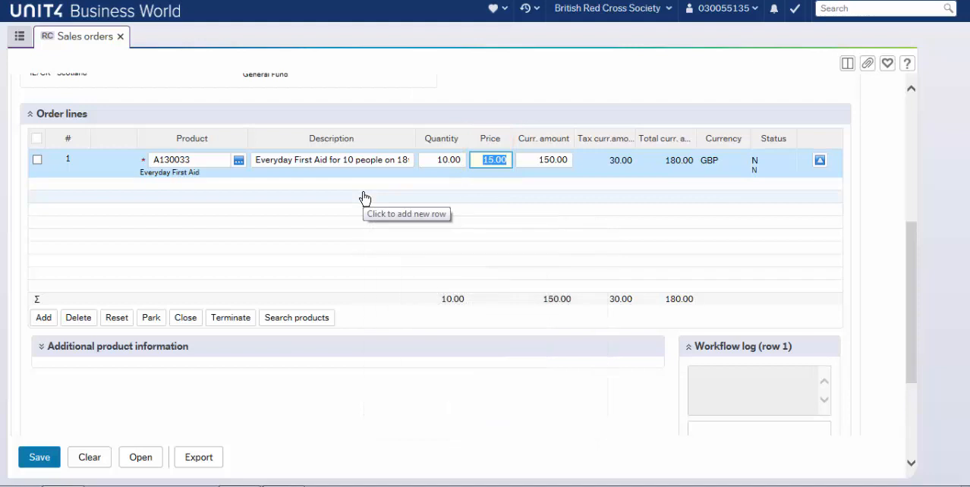Expand Additional product information section

tap(42, 346)
